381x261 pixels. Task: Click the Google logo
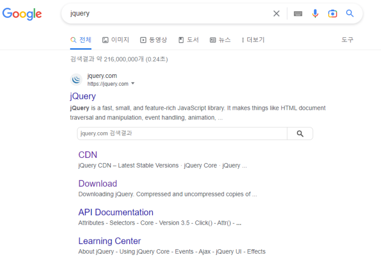pos(22,14)
